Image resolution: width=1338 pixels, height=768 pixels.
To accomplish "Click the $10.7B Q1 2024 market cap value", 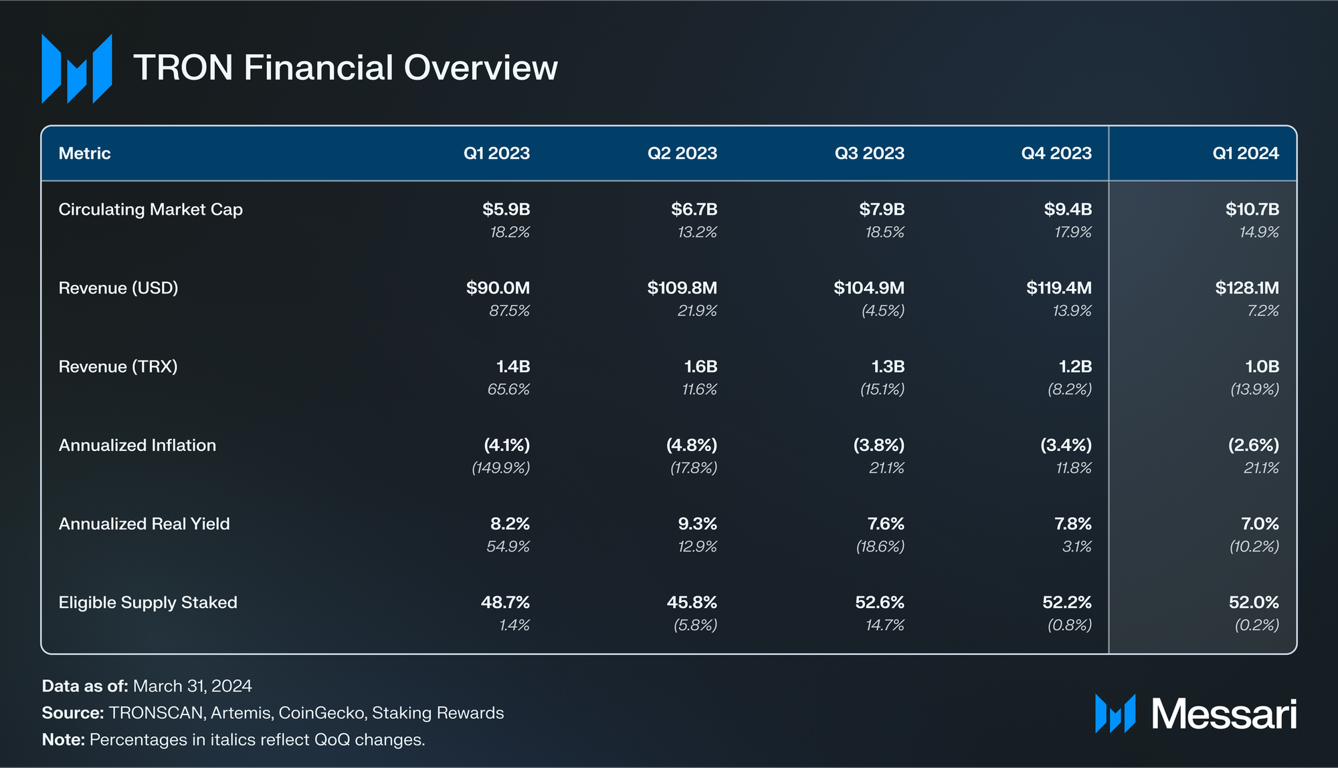I will click(1252, 209).
